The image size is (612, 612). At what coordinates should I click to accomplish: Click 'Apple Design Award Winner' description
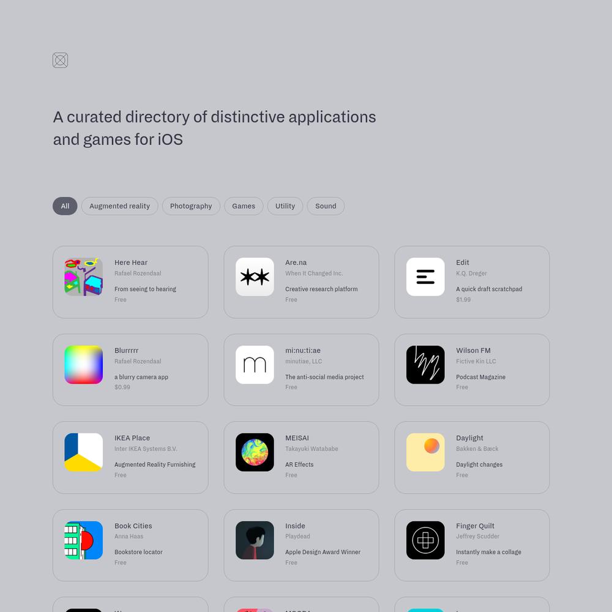323,552
